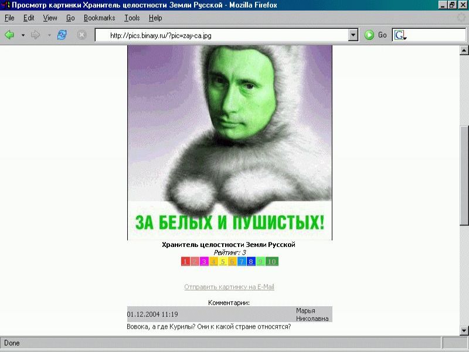
Task: Click the Forward arrow button
Action: point(35,35)
